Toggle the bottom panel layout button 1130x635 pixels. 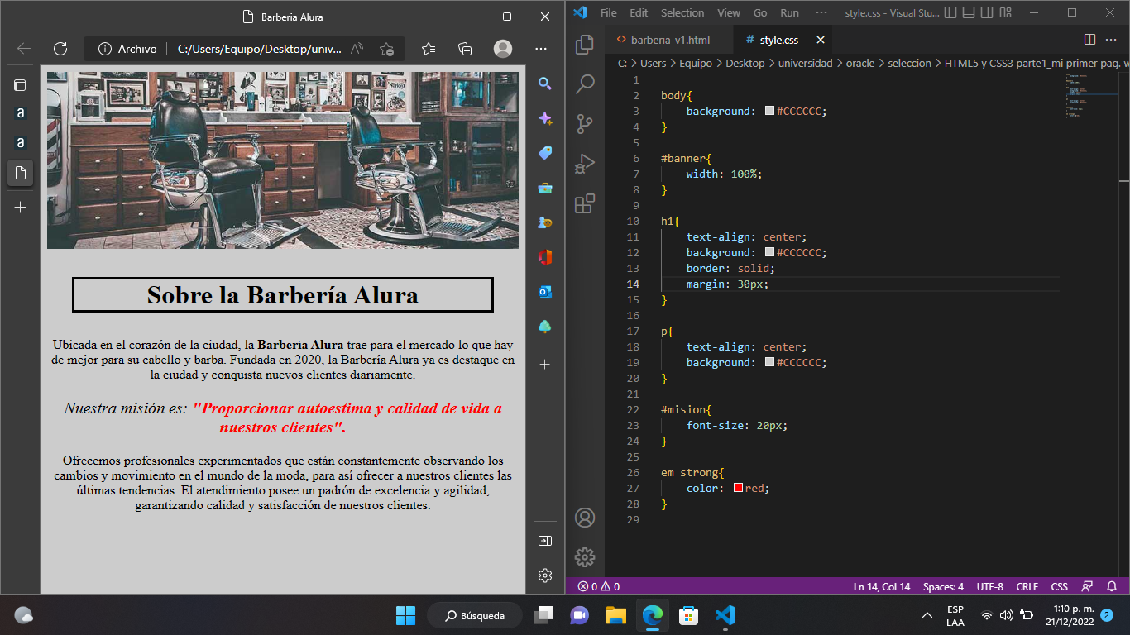[x=968, y=12]
